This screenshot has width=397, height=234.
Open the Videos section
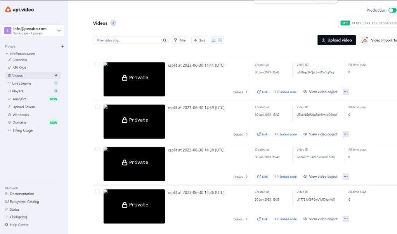point(33,75)
